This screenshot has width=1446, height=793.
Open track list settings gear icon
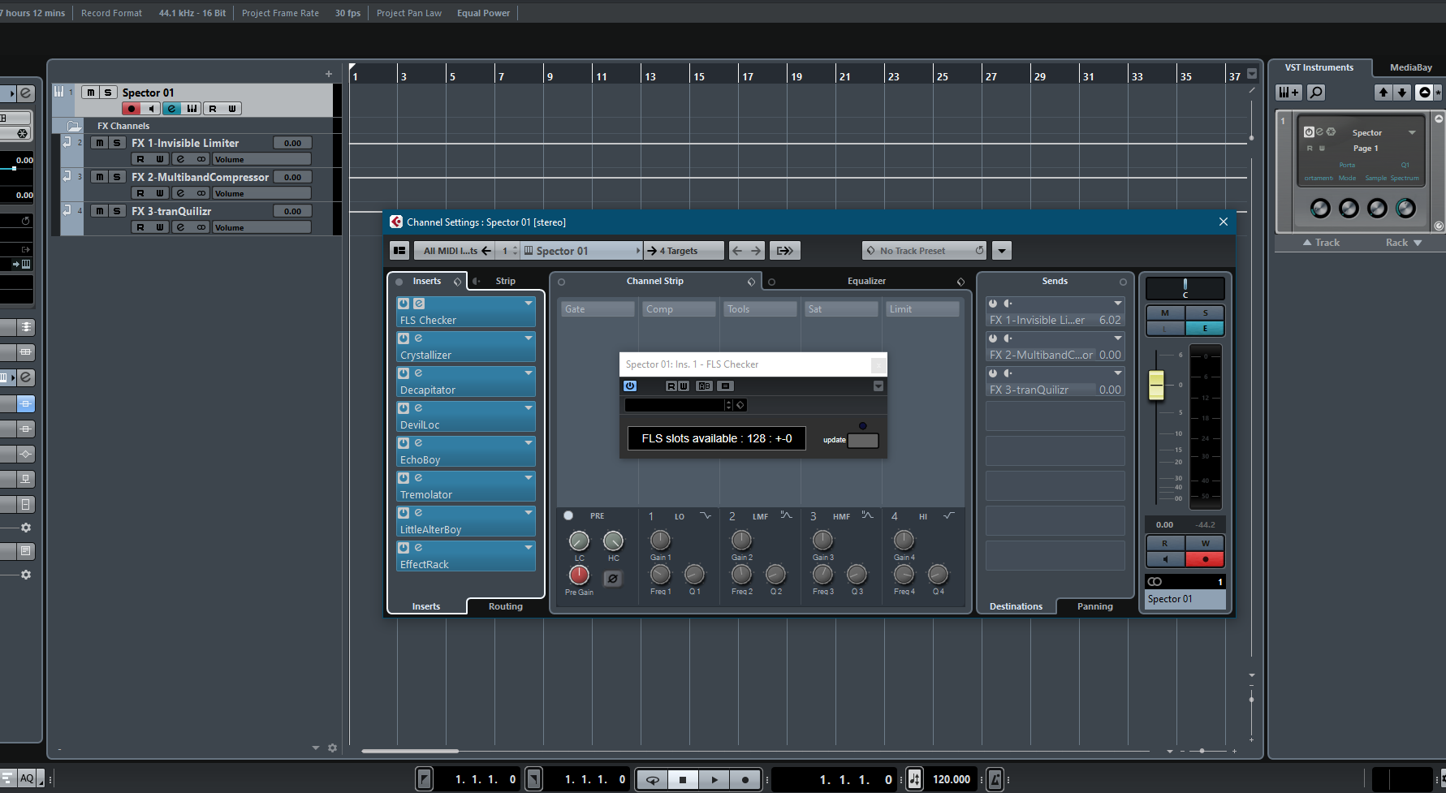(332, 748)
